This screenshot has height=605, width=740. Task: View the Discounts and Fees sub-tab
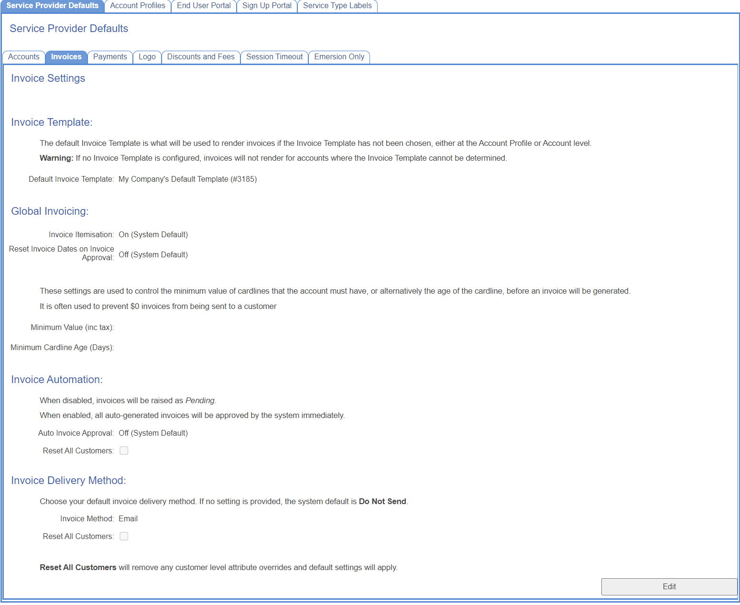201,57
